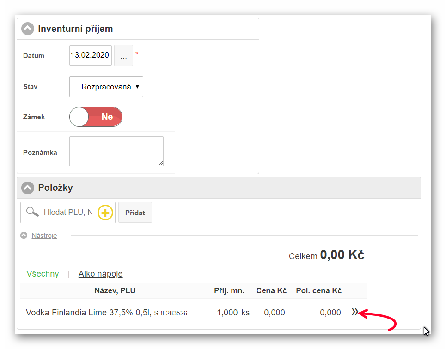
Task: Expand the Nástroje tools section
Action: click(x=44, y=236)
